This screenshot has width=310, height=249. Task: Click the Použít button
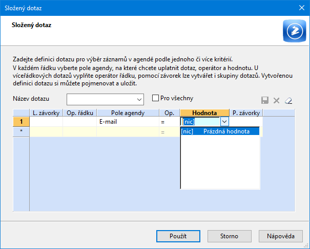click(178, 236)
